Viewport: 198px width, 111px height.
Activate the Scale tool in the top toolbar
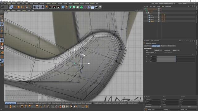click(x=19, y=7)
